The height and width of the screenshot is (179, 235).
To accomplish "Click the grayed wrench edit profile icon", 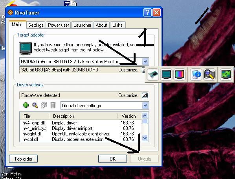I will 44,105.
